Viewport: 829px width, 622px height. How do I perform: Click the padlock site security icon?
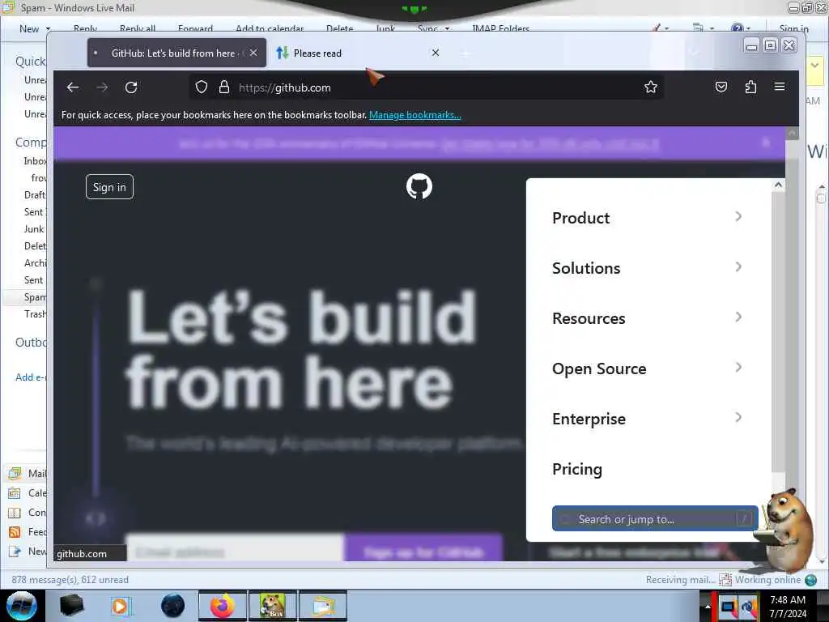pos(224,87)
